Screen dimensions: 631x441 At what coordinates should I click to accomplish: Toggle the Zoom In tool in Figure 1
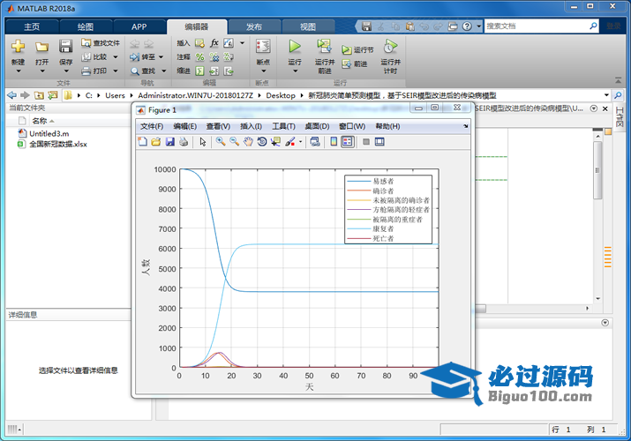[220, 141]
